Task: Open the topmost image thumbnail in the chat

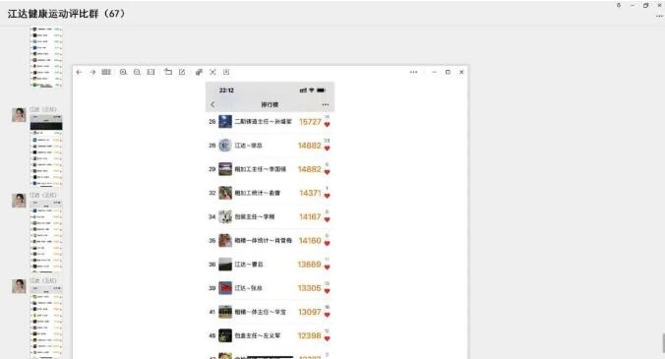Action: (x=46, y=57)
